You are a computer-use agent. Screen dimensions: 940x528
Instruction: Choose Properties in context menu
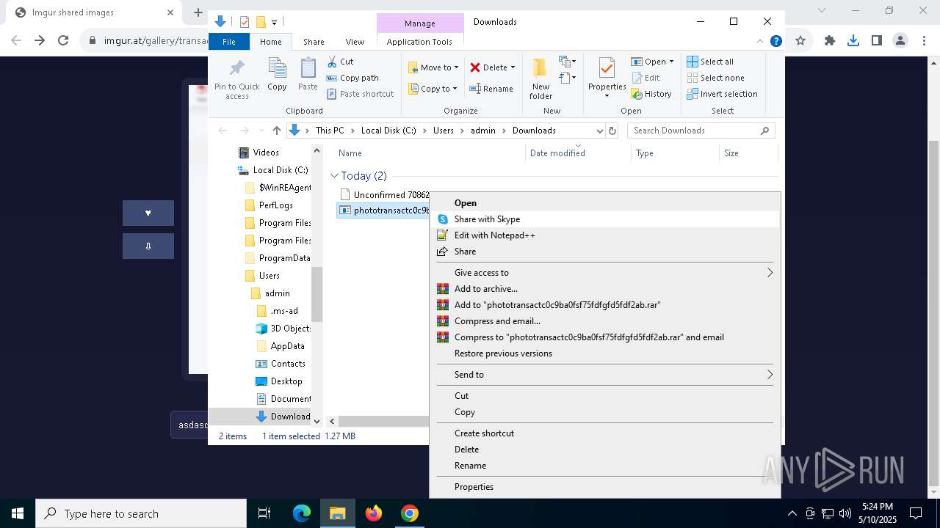coord(604,487)
